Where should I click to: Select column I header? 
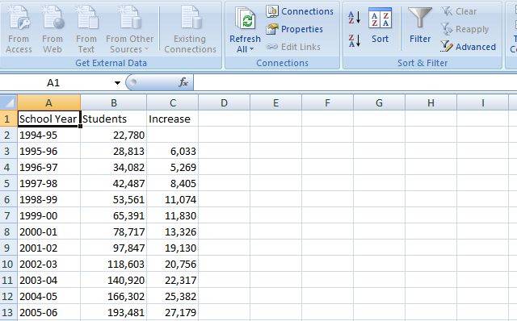pos(483,102)
